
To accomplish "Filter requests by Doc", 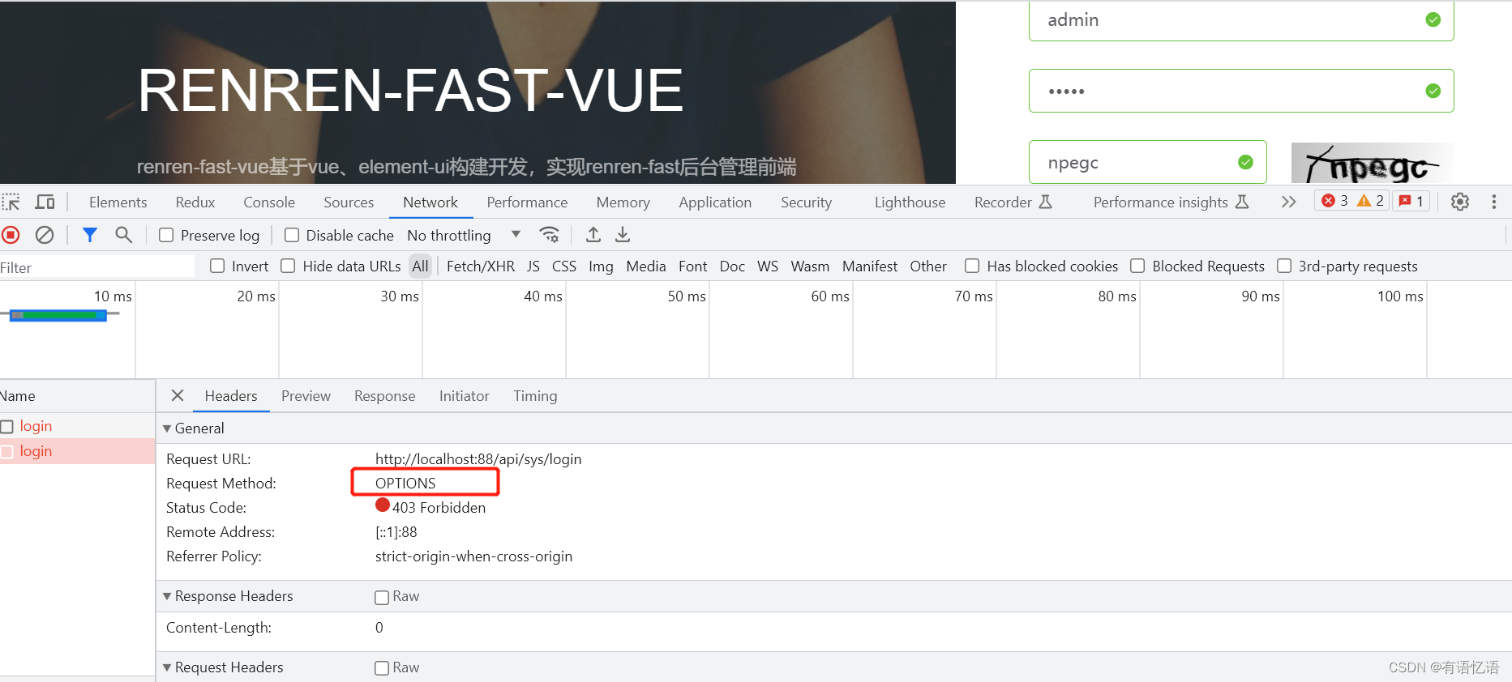I will pyautogui.click(x=732, y=266).
